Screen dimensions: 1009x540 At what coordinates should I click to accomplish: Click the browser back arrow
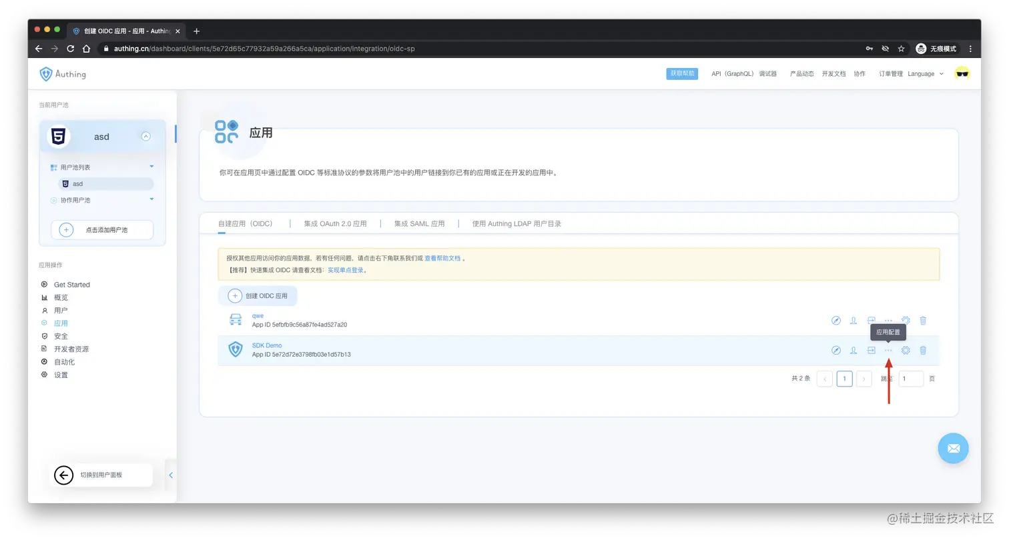pyautogui.click(x=39, y=49)
